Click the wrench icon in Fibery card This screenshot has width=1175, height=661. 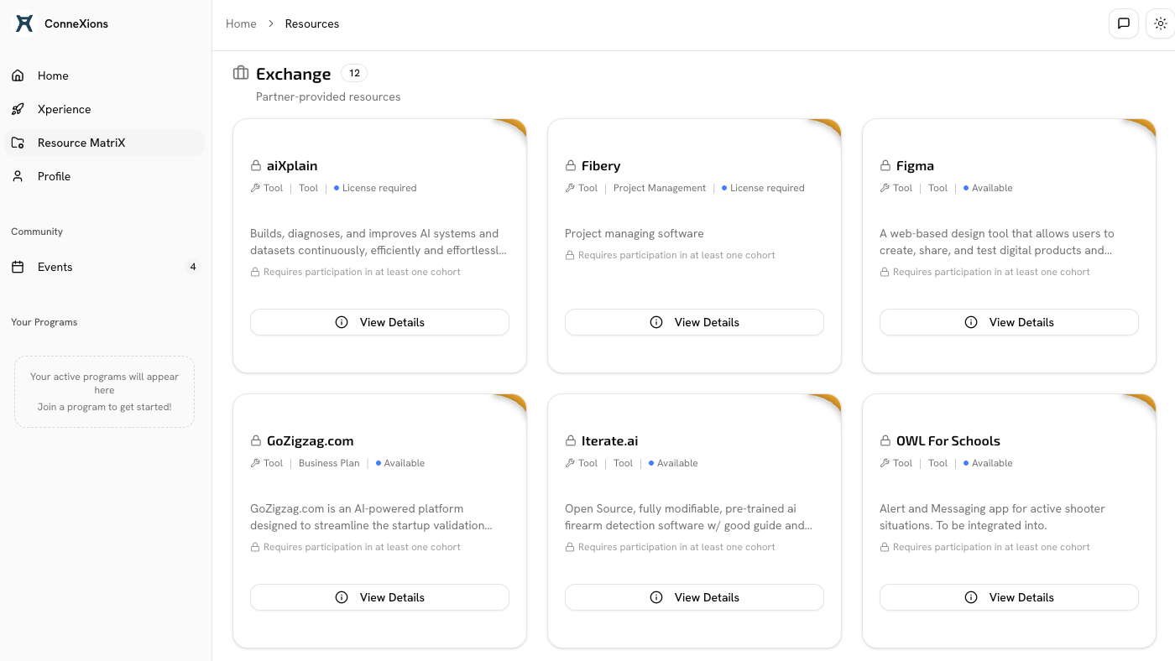(x=570, y=188)
